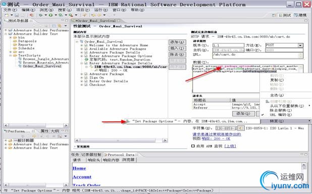
Task: Select Browse_Jungle_Adventure test script
Action: (45, 59)
